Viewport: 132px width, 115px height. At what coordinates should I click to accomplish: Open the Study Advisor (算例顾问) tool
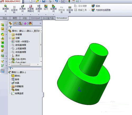6,9
